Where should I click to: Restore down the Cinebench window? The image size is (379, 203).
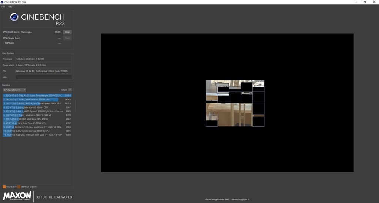(x=365, y=2)
